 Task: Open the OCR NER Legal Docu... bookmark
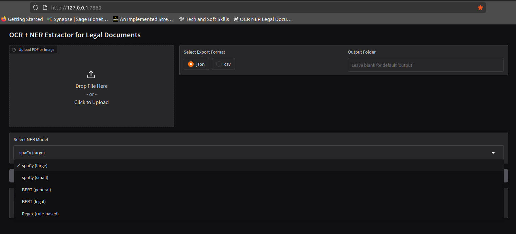point(263,19)
